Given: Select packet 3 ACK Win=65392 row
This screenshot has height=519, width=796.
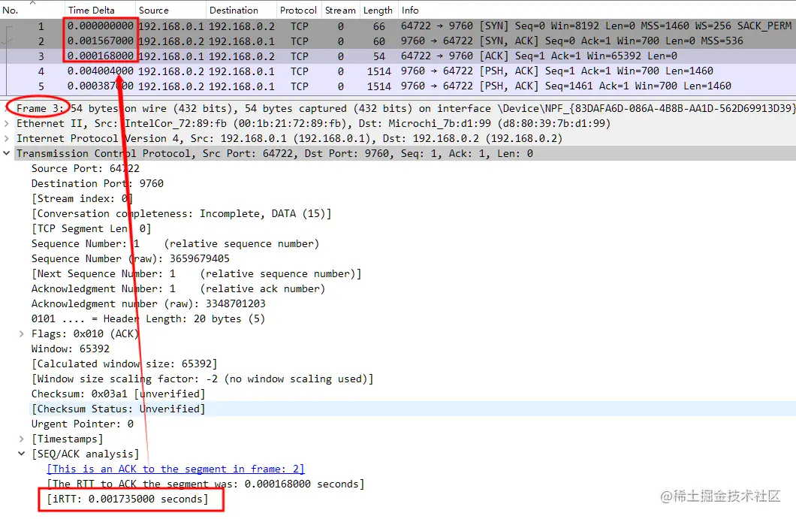Looking at the screenshot, I should click(398, 56).
